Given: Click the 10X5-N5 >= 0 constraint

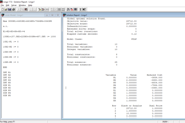Looking at the screenshot, I should pos(11,62).
